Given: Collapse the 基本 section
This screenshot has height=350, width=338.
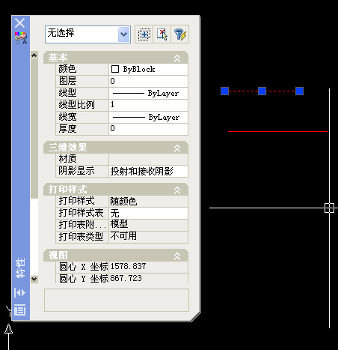Looking at the screenshot, I should pos(177,58).
